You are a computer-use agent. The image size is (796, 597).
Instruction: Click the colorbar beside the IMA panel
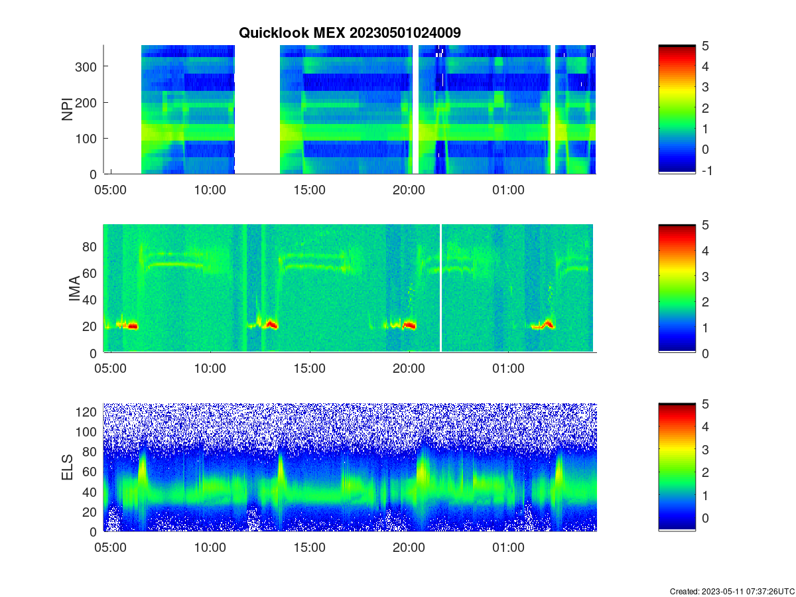pyautogui.click(x=677, y=289)
